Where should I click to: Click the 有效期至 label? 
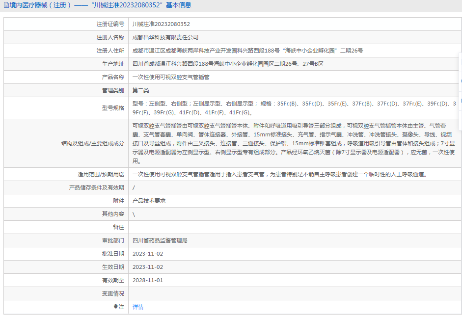(x=113, y=281)
